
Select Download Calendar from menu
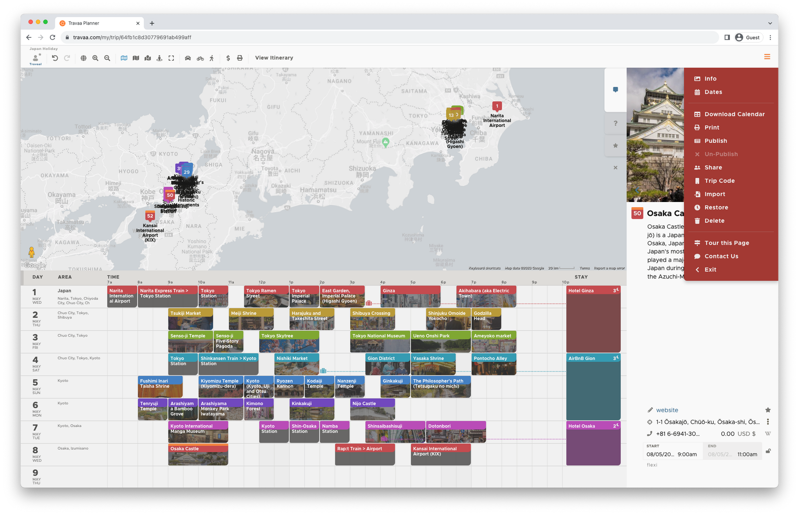click(x=734, y=114)
